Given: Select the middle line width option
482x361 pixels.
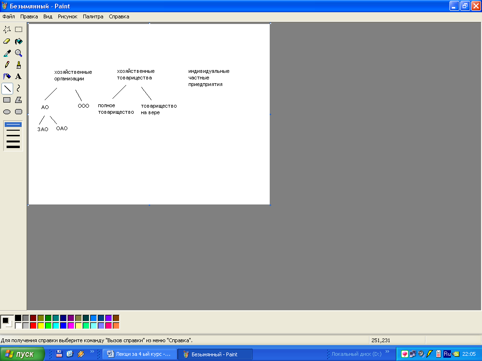Looking at the screenshot, I should (x=13, y=135).
